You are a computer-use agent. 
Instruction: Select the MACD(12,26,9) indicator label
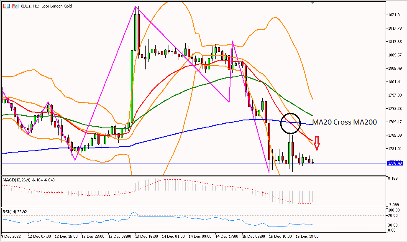click(x=28, y=180)
